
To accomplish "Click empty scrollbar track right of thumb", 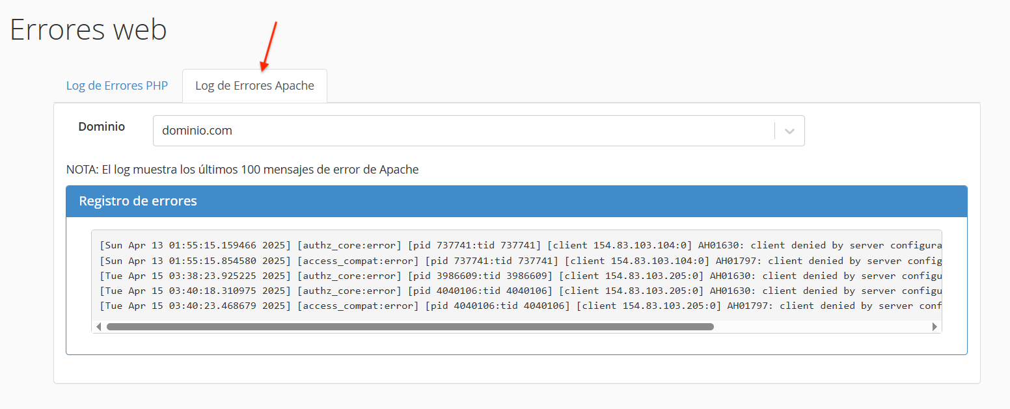I will pyautogui.click(x=820, y=327).
